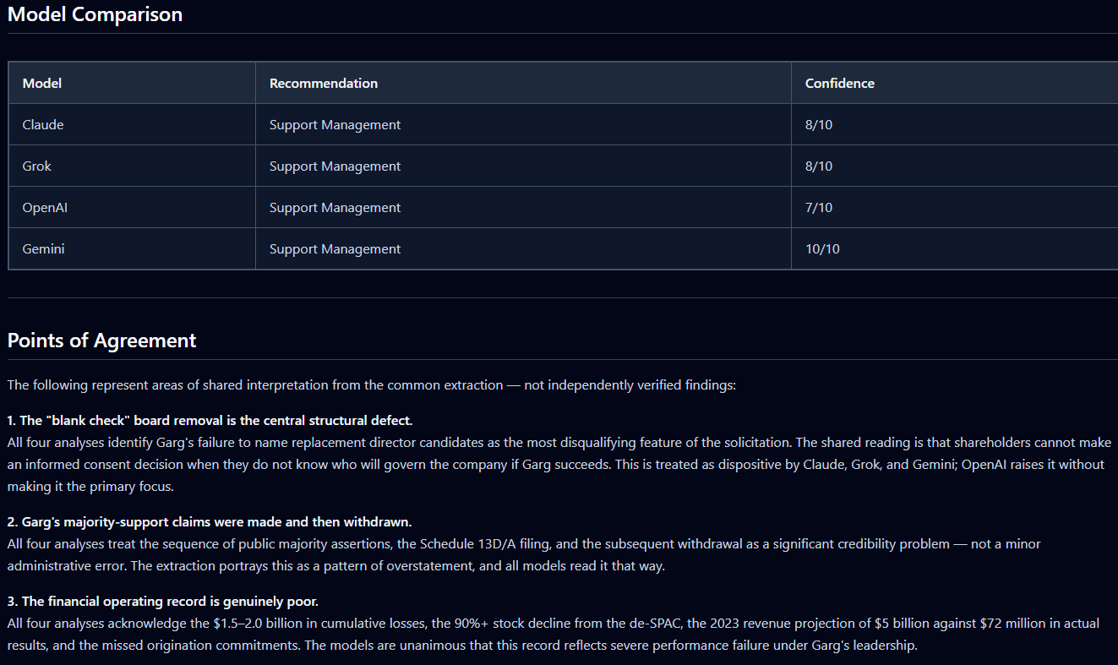Click the "Gemini" model cell

pyautogui.click(x=44, y=249)
